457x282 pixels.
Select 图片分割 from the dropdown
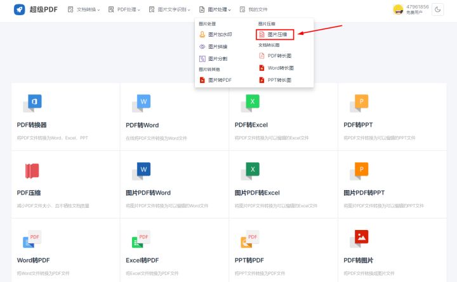coord(213,59)
